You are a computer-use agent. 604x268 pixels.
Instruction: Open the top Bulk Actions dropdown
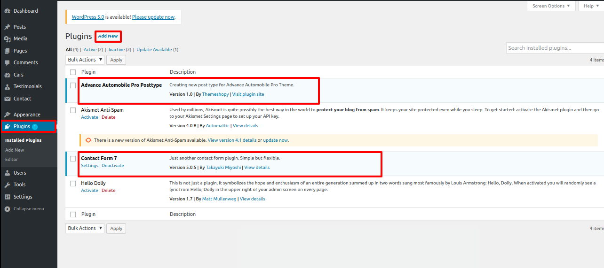click(85, 60)
